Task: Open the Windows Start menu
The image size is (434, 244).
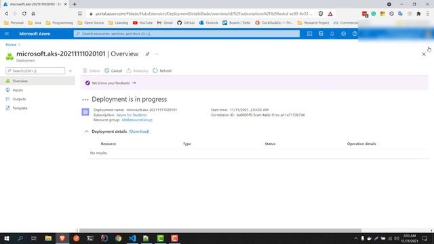Action: [x=7, y=238]
